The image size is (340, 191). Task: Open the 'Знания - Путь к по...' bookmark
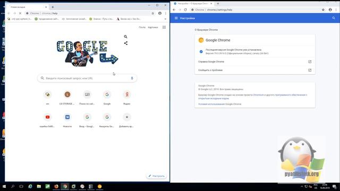(101, 19)
